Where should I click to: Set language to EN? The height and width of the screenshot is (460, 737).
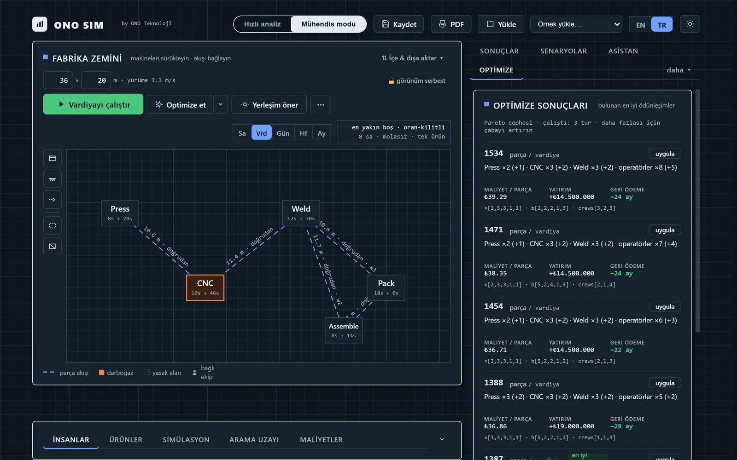(x=641, y=25)
